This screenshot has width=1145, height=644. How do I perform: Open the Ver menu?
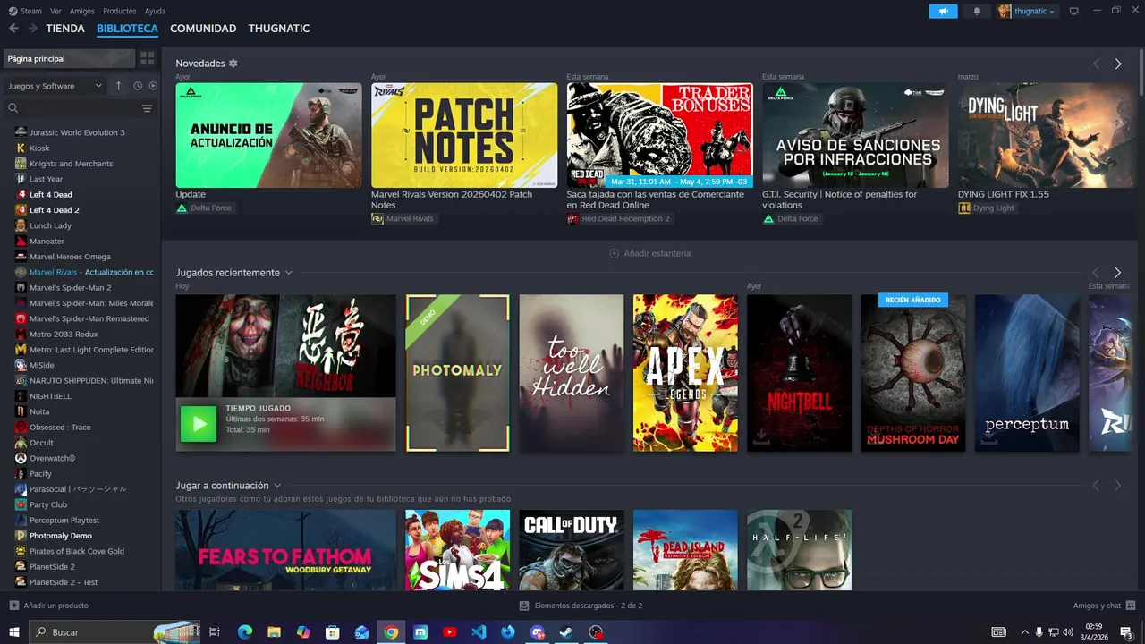pos(55,11)
